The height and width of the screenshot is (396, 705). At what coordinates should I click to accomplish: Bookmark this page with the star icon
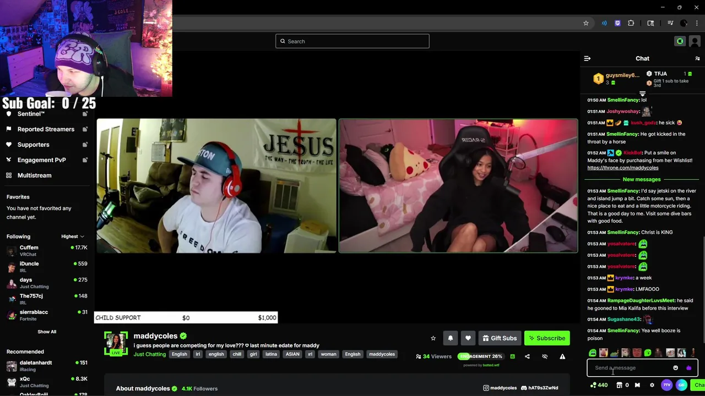[586, 23]
